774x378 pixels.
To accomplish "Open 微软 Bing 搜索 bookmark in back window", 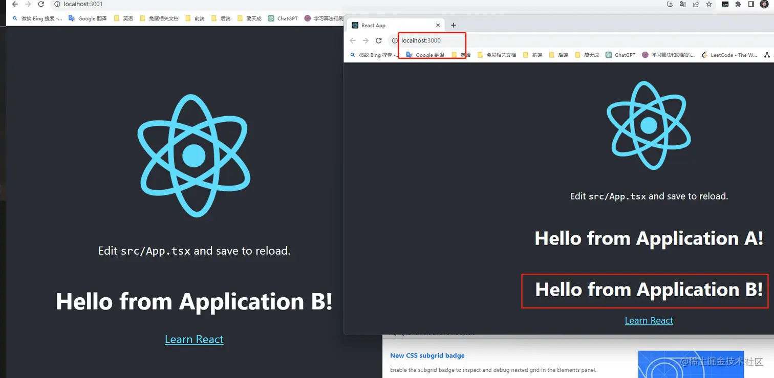I will pos(37,18).
